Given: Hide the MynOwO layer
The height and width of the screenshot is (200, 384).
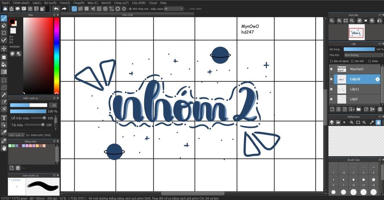Looking at the screenshot, I should pos(331,69).
